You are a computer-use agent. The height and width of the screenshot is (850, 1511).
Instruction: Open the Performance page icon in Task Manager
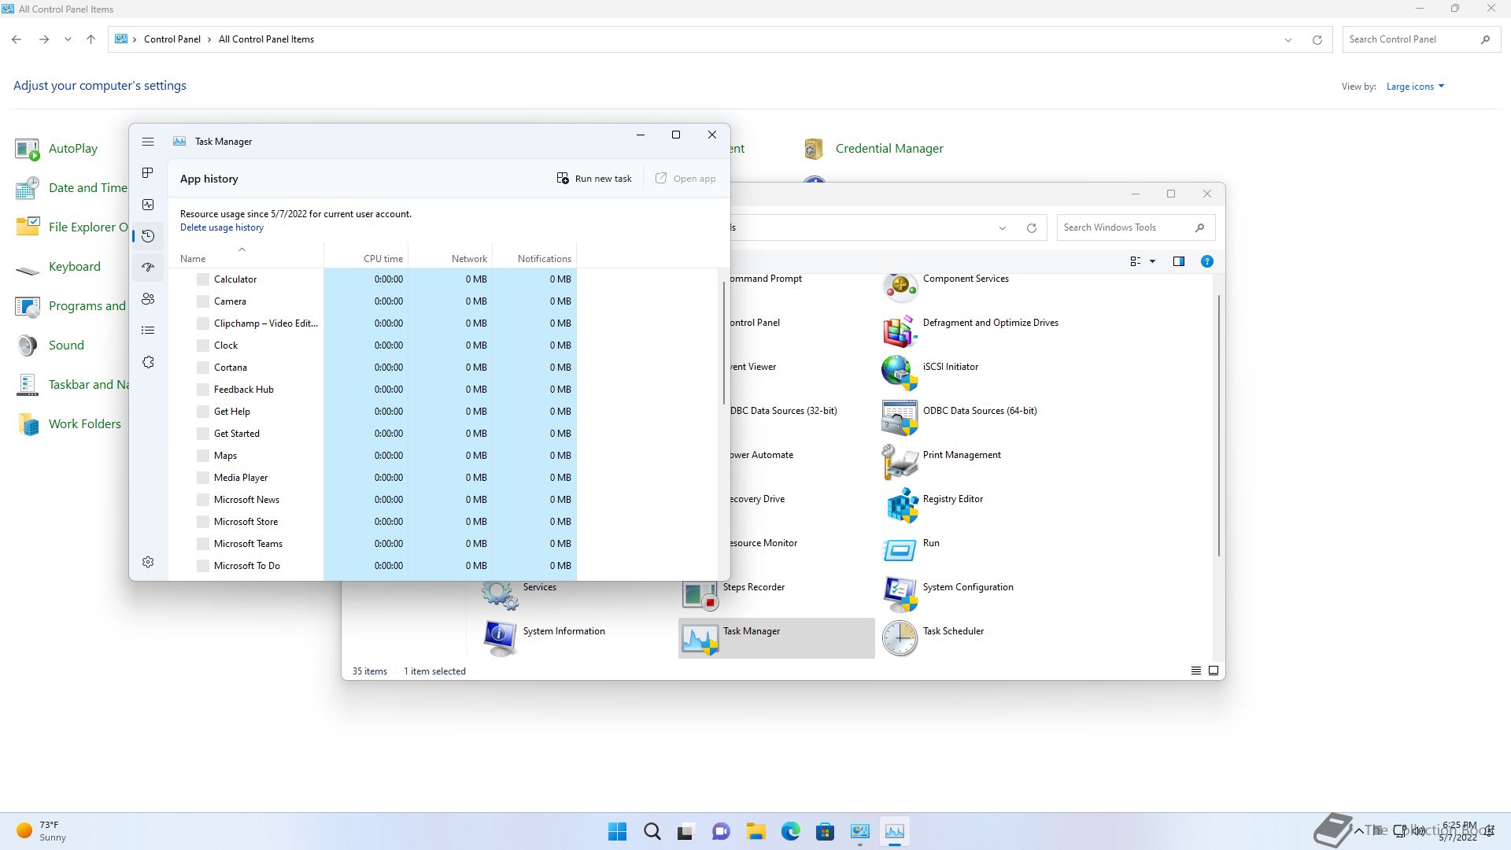pyautogui.click(x=148, y=205)
